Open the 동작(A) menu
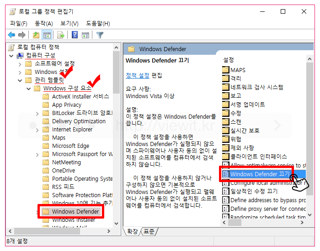The width and height of the screenshot is (320, 251). [x=44, y=23]
